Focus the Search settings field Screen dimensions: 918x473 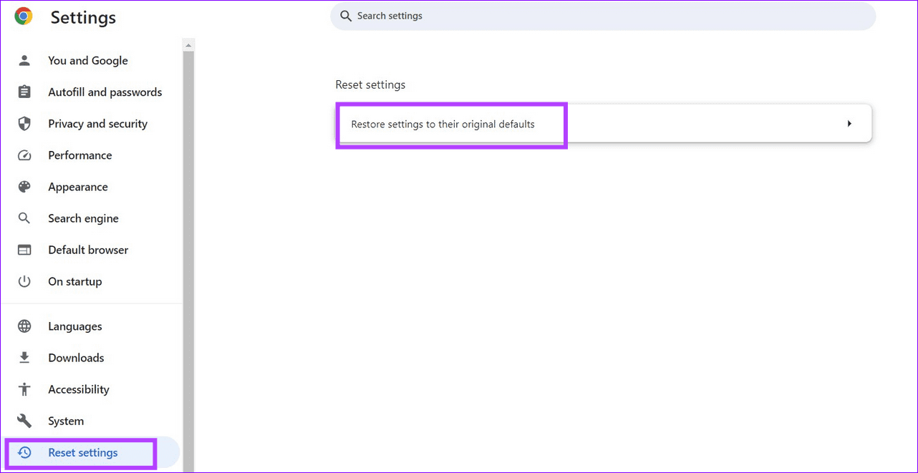[x=603, y=16]
